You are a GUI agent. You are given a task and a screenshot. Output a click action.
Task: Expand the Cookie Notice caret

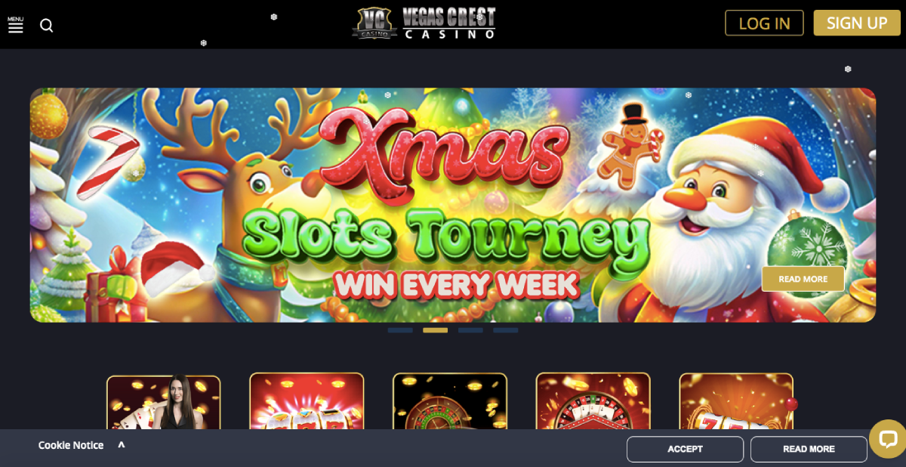point(122,444)
